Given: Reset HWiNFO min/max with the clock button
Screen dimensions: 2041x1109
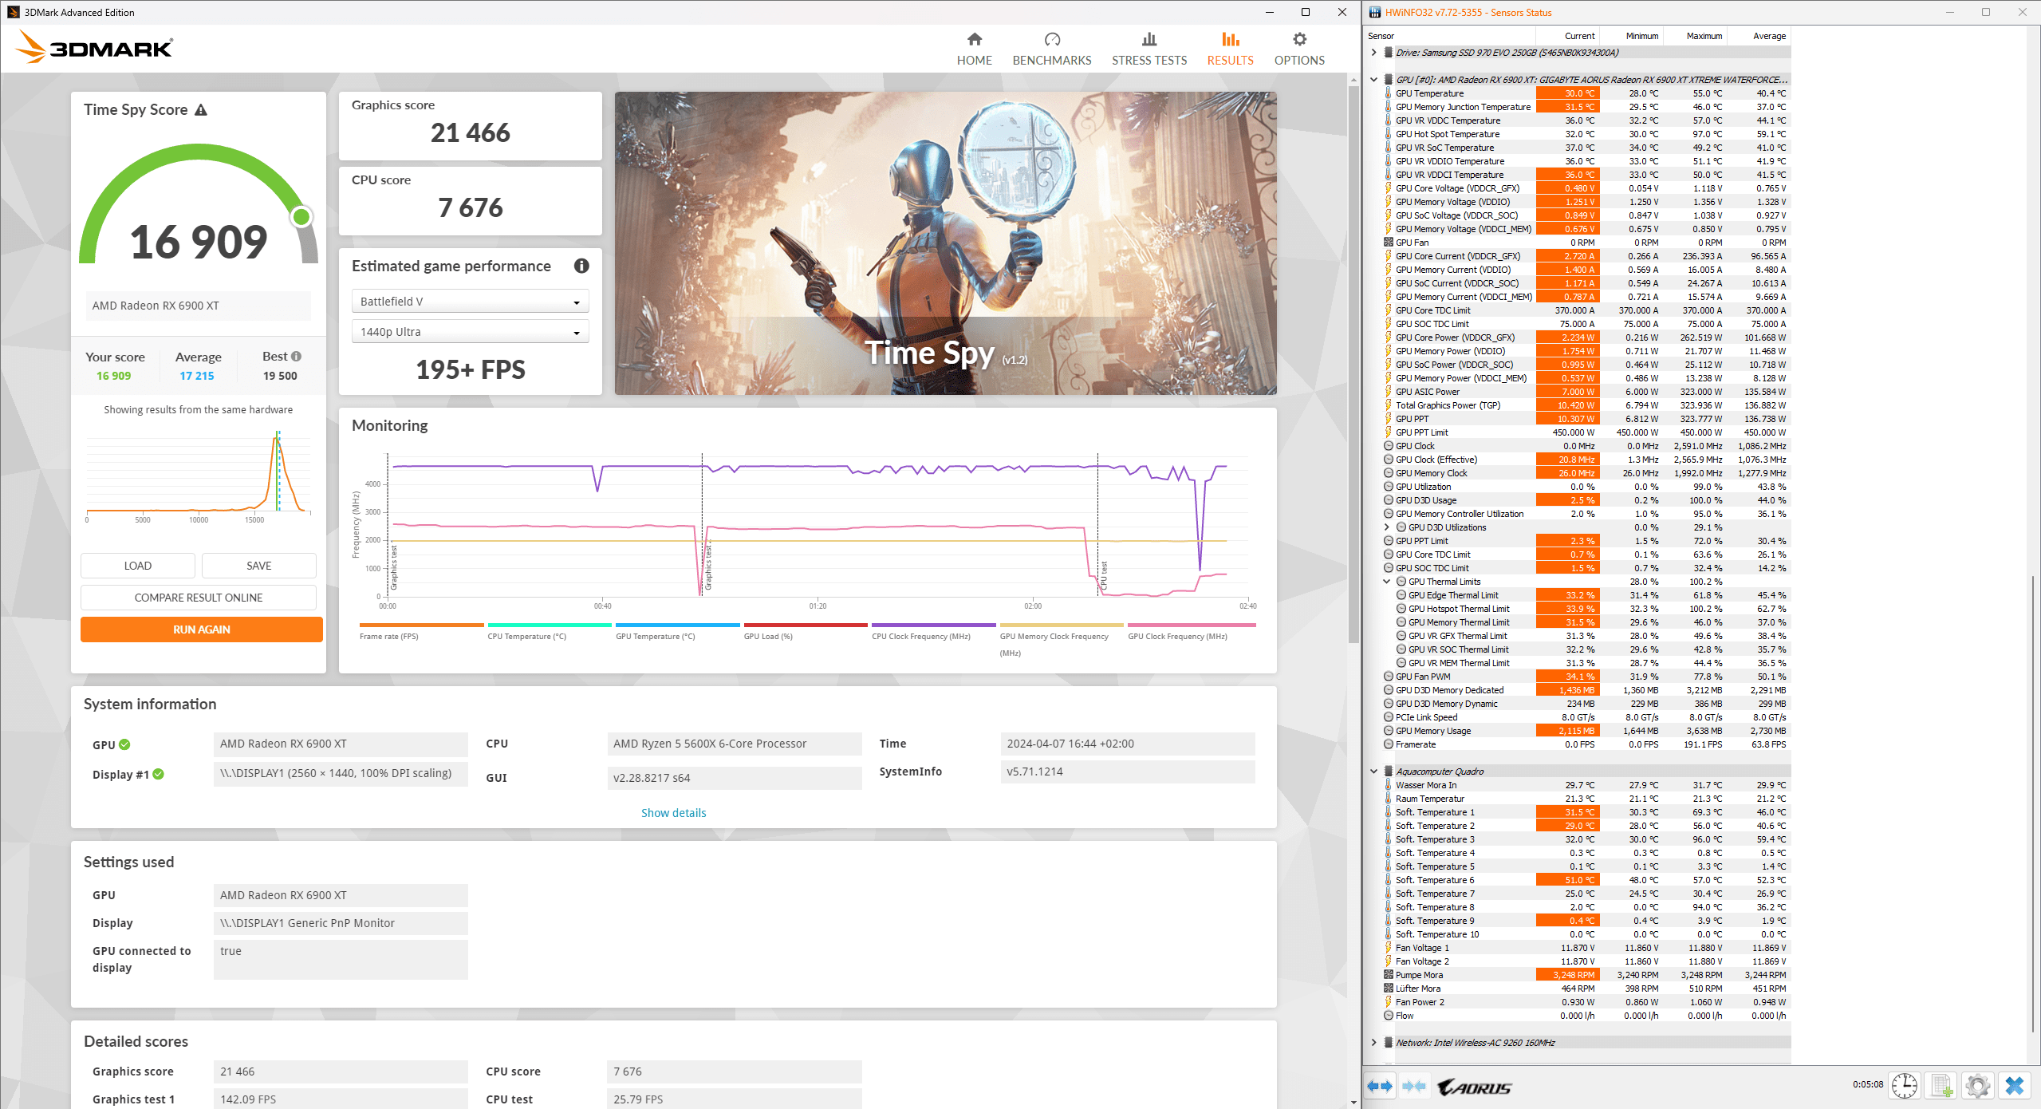Looking at the screenshot, I should (x=1905, y=1085).
